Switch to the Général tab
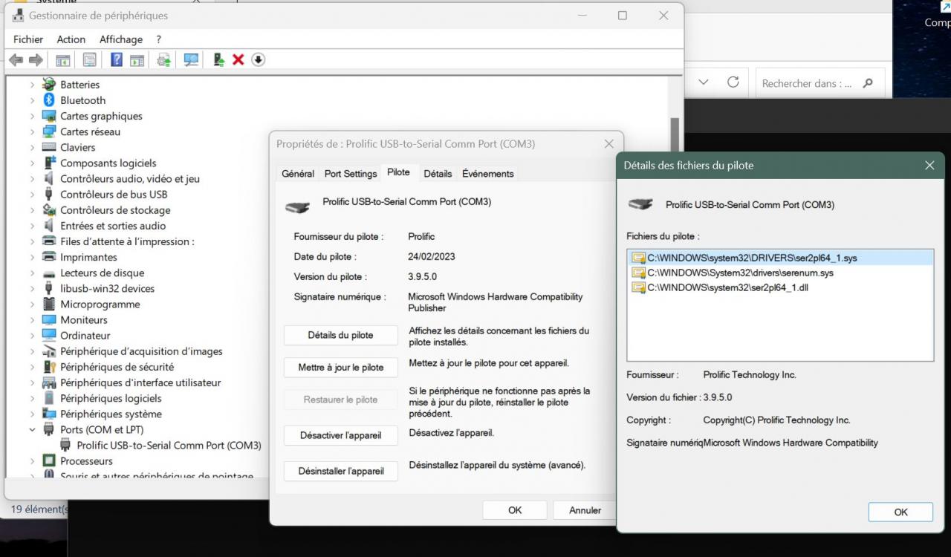The height and width of the screenshot is (557, 951). pos(298,174)
